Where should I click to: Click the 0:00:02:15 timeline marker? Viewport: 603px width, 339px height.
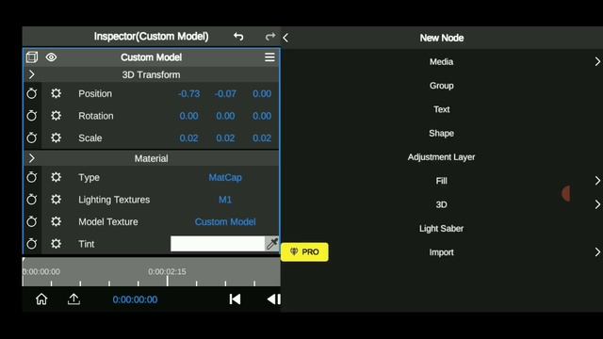168,272
